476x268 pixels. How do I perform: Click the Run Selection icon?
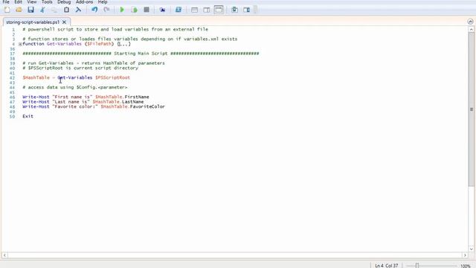coord(134,10)
